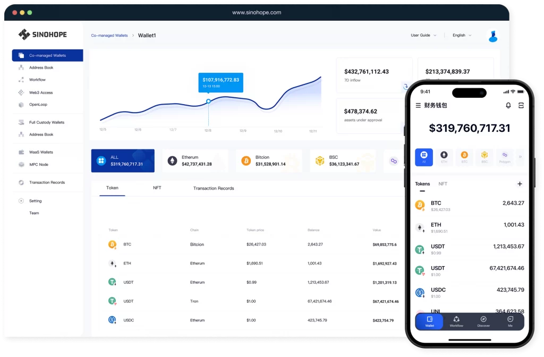Select the Bitcion chain card
Viewport: 544px width, 357px height.
pyautogui.click(x=269, y=160)
